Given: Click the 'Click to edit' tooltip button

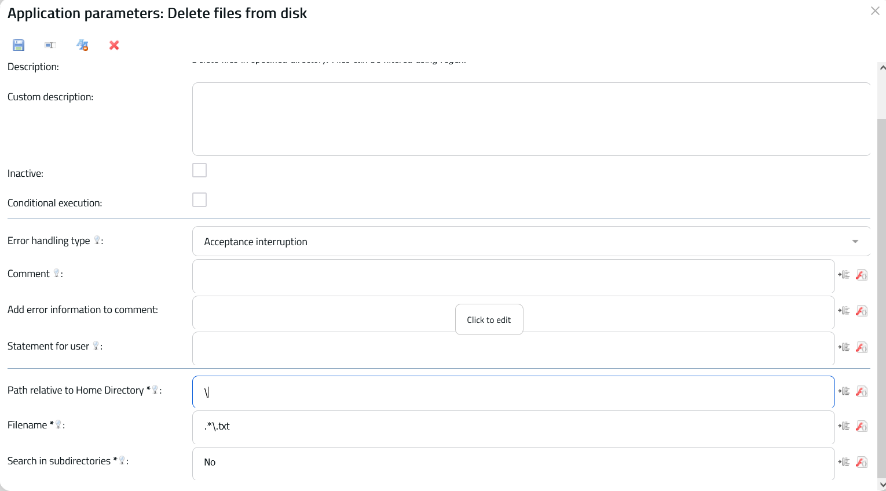Looking at the screenshot, I should 489,319.
